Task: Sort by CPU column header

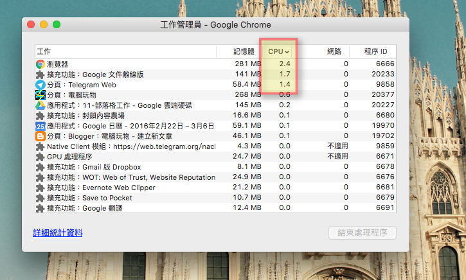Action: [x=279, y=51]
